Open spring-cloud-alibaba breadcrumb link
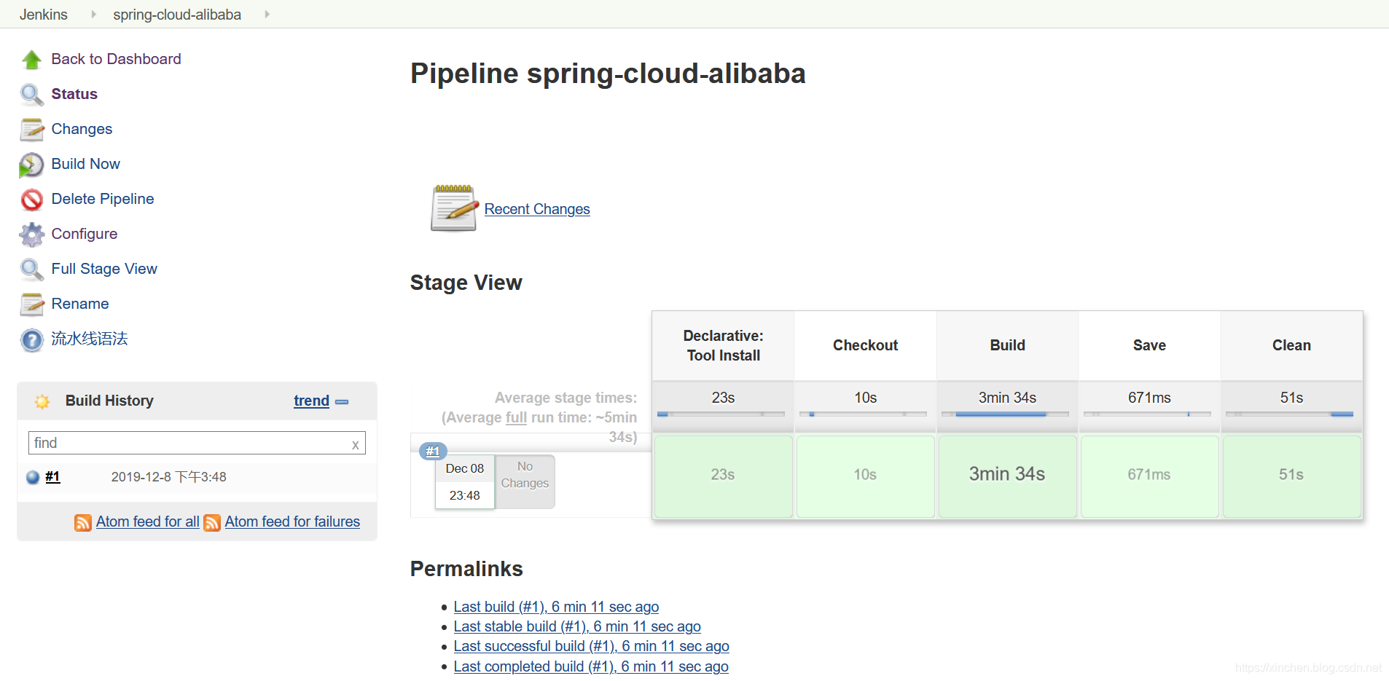This screenshot has width=1389, height=681. tap(177, 15)
